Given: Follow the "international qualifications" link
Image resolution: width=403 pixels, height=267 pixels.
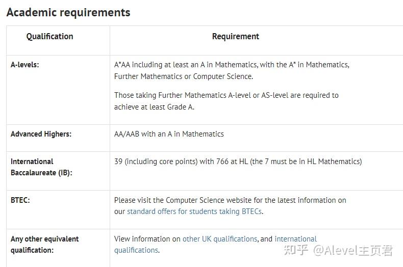Looking at the screenshot, I should [295, 238].
